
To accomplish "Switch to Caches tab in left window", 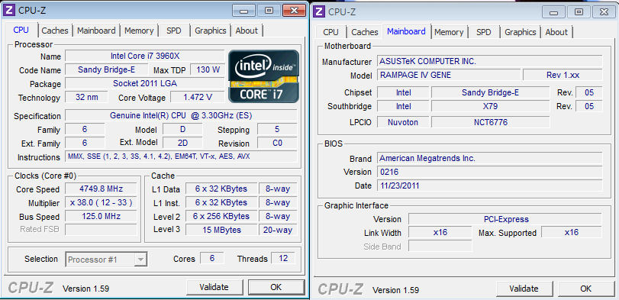I will [x=55, y=31].
